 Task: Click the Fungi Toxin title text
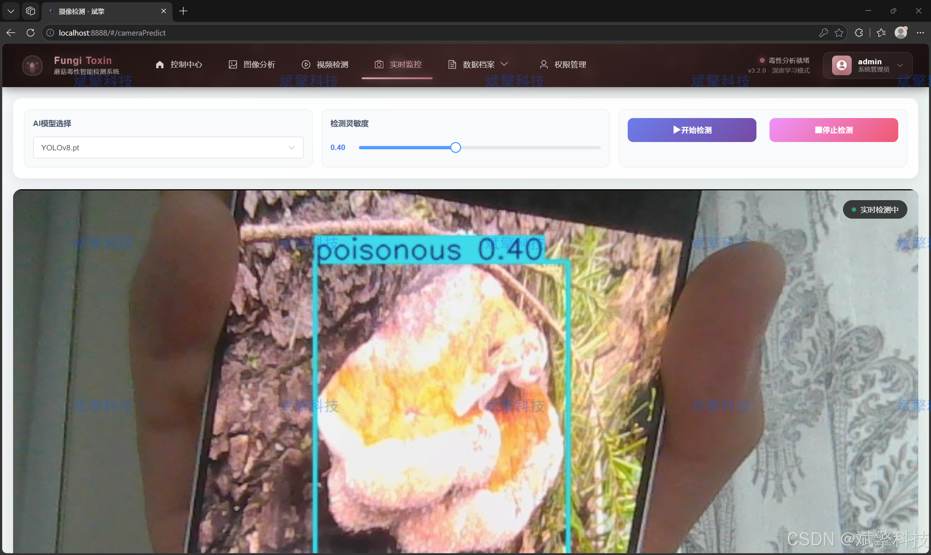coord(83,60)
